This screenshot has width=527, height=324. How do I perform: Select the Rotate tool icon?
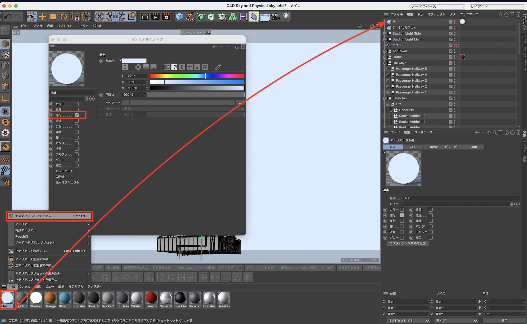pyautogui.click(x=64, y=17)
